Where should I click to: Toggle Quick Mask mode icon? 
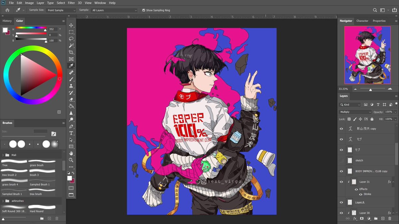pos(71,188)
